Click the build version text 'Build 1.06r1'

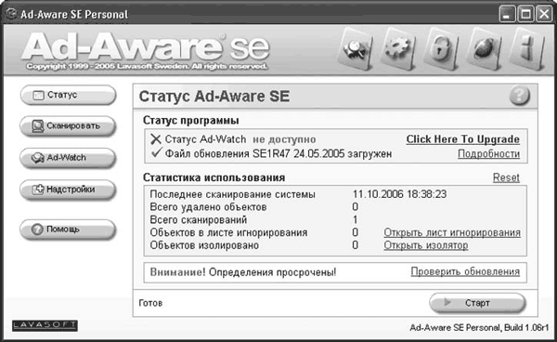point(526,327)
